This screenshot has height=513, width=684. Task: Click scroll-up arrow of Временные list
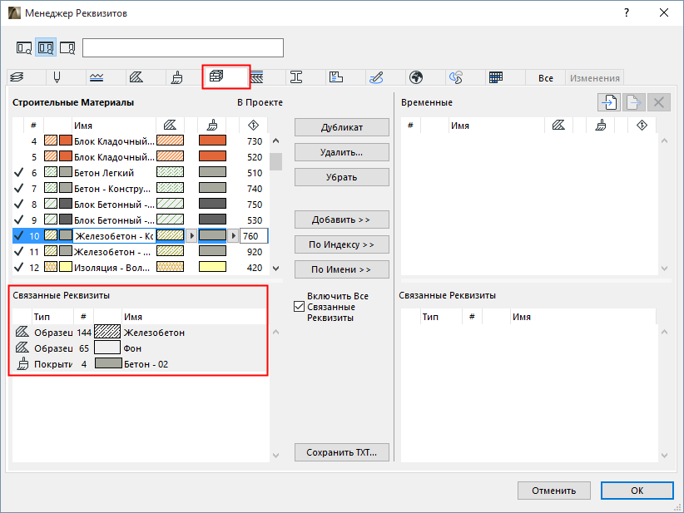pyautogui.click(x=664, y=141)
